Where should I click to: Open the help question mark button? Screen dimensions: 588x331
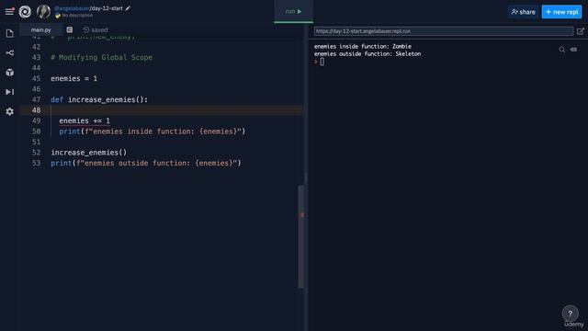[x=570, y=314]
